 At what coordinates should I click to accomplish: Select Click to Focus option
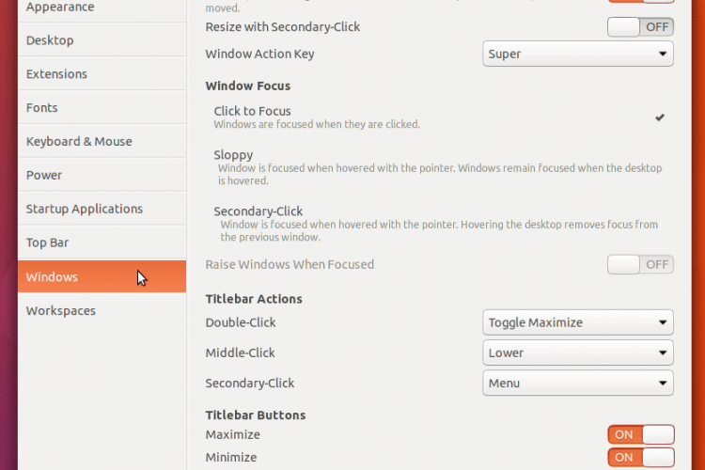coord(439,117)
